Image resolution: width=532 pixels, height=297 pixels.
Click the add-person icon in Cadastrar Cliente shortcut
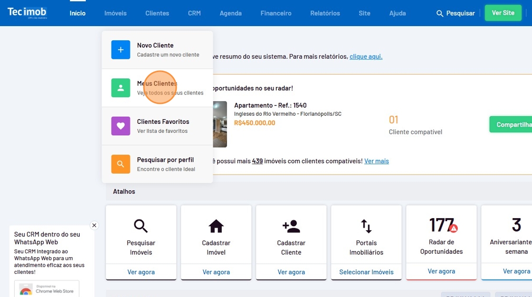click(291, 226)
